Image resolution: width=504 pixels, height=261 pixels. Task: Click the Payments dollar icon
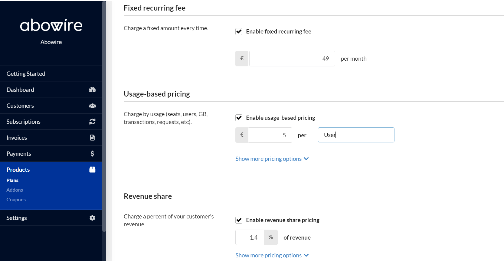[x=92, y=154]
